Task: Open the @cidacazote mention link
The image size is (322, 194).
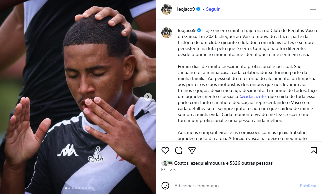Action: (x=252, y=96)
